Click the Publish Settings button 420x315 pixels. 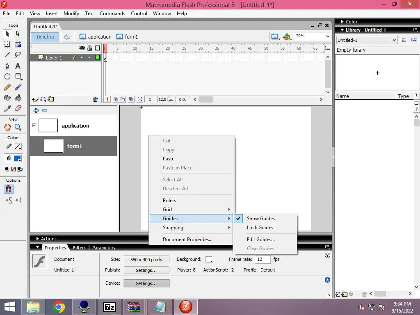[x=146, y=270]
